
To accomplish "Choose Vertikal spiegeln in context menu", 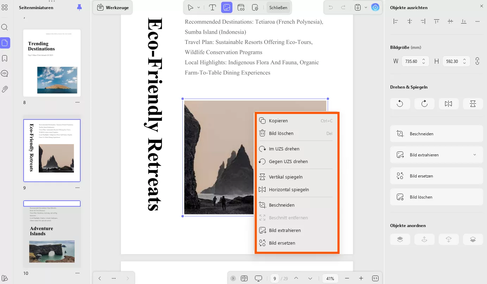I will [x=296, y=177].
